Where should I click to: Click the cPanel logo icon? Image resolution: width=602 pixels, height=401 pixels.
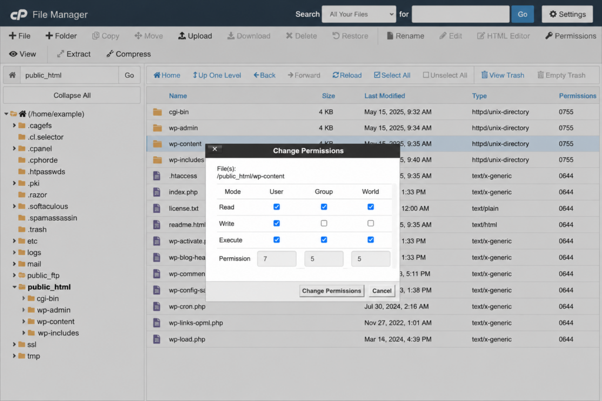(x=18, y=15)
